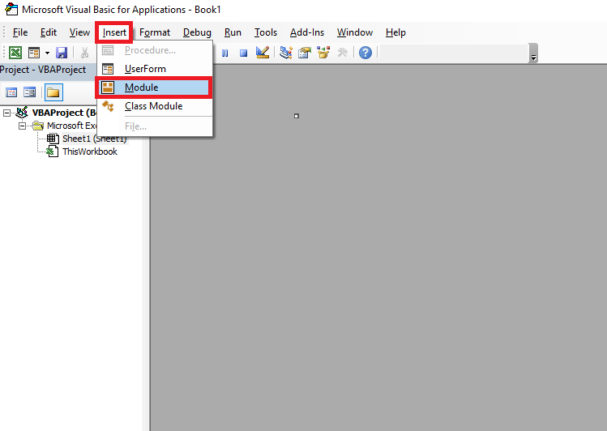
Task: Save the workbook with the floppy disk icon
Action: [61, 53]
